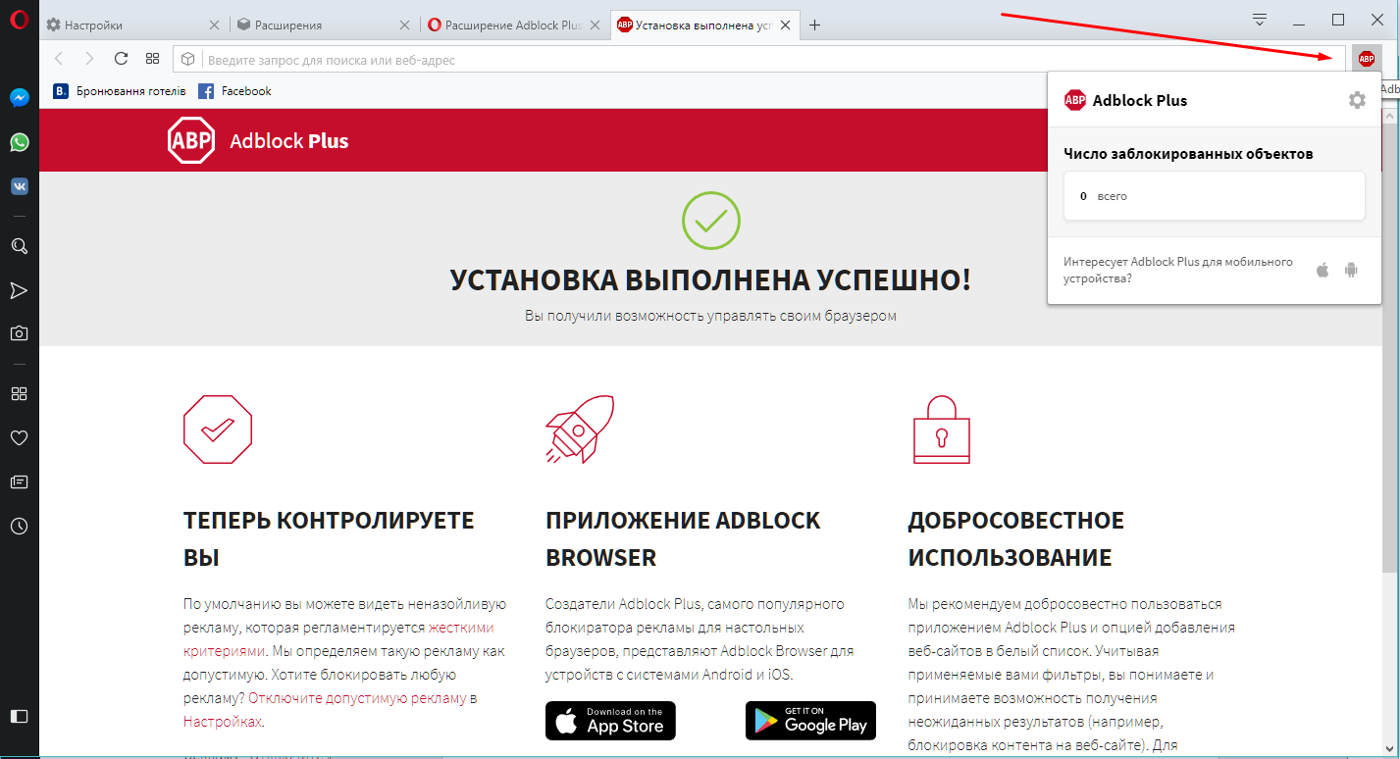This screenshot has height=759, width=1400.
Task: Open WhatsApp in the sidebar
Action: point(19,142)
